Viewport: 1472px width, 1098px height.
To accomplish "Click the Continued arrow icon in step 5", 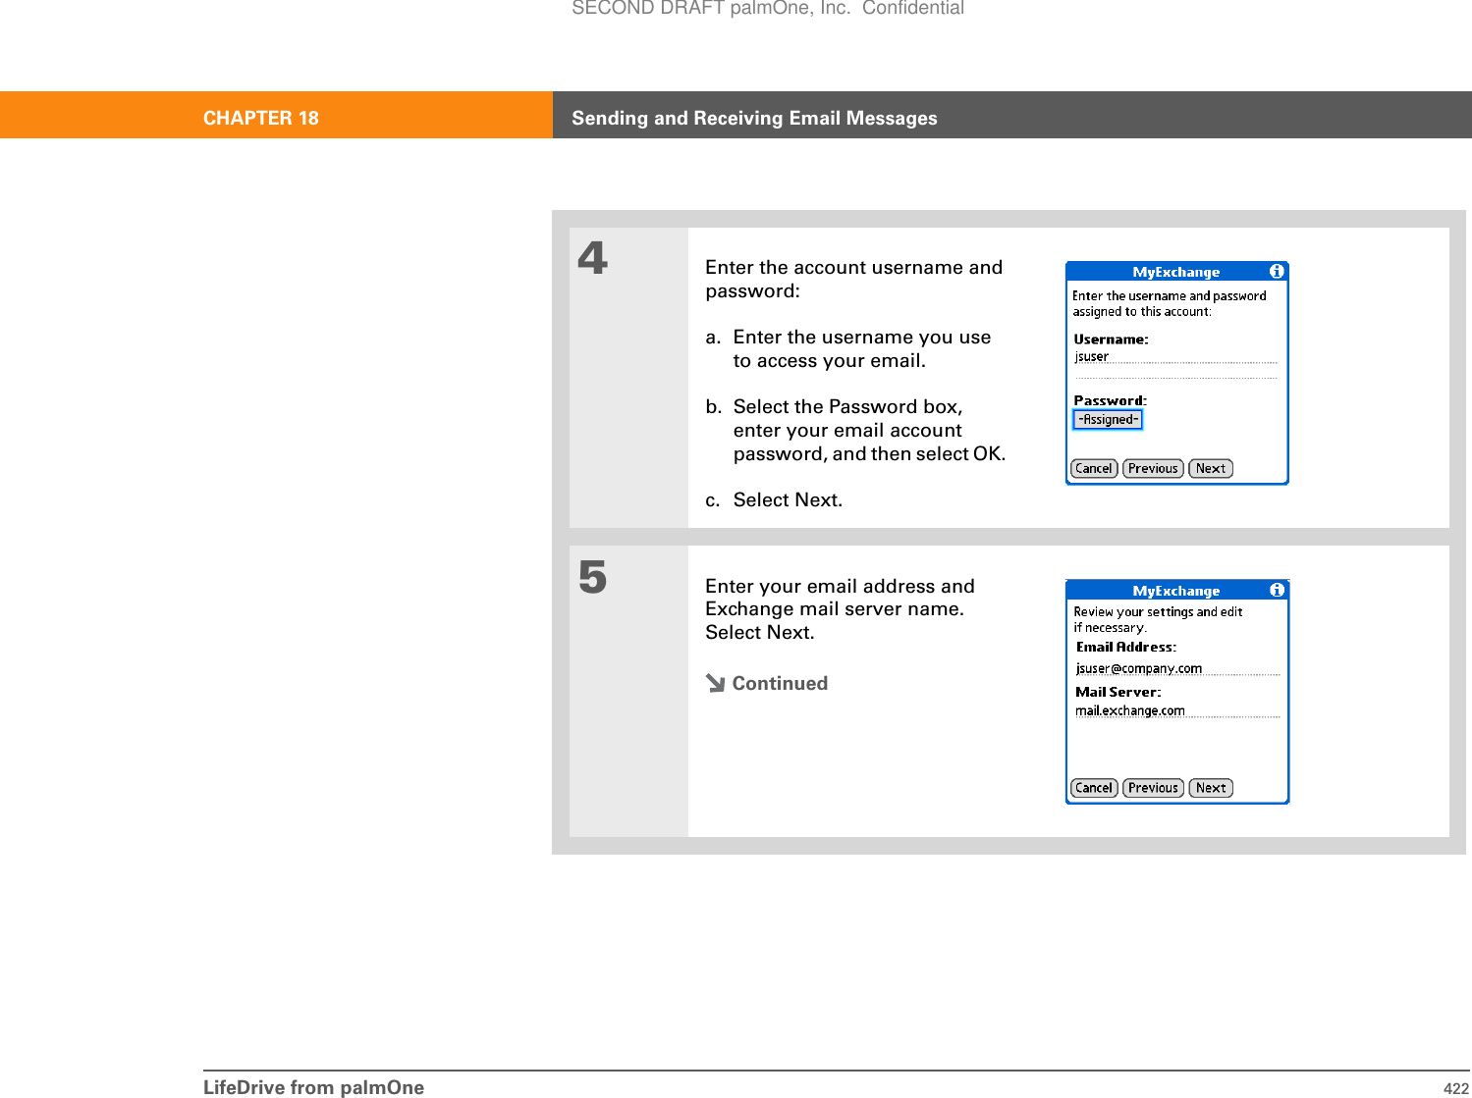I will (x=715, y=683).
